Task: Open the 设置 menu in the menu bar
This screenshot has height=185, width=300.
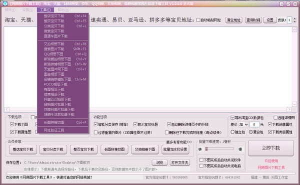Action: tap(27, 10)
